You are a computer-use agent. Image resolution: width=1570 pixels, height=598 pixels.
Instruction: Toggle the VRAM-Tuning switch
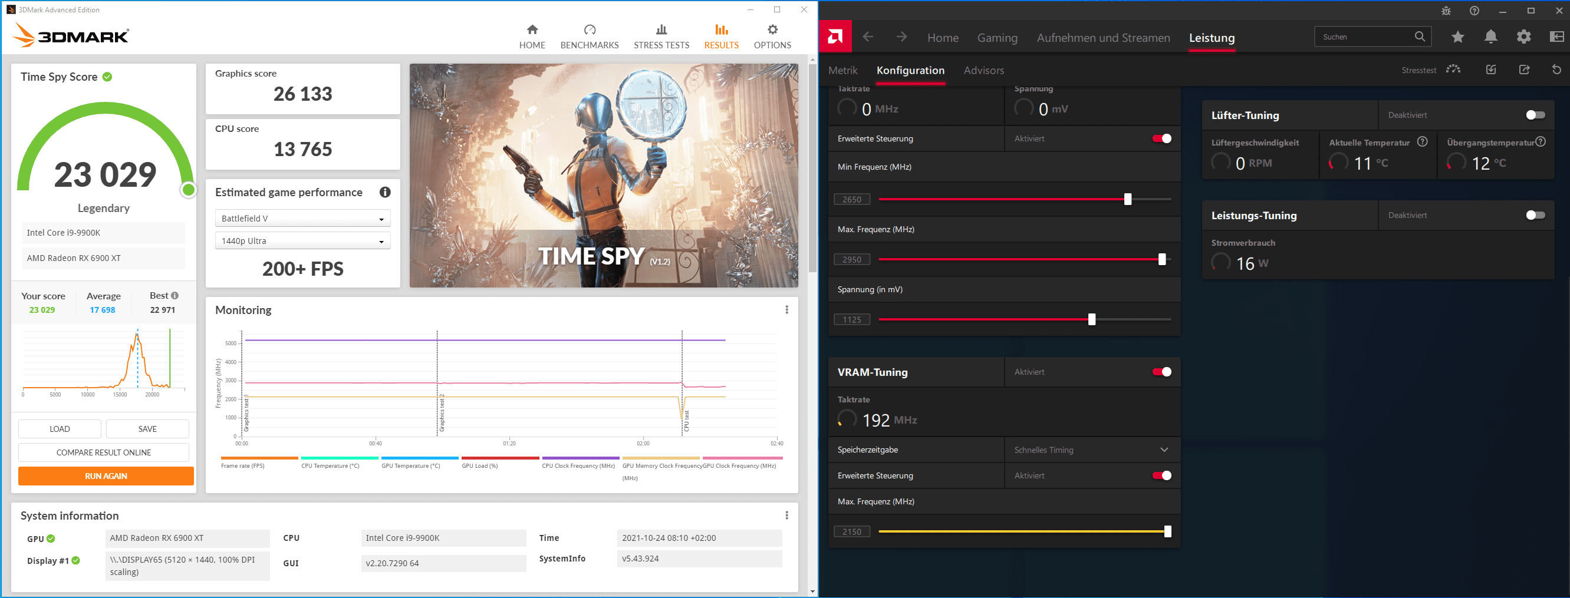coord(1161,372)
